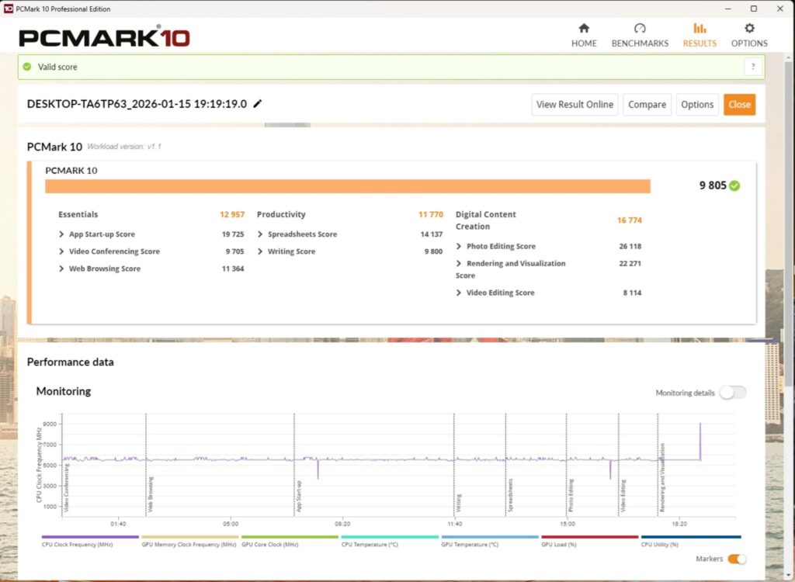The image size is (795, 582).
Task: Open the Options gear icon
Action: [x=749, y=29]
